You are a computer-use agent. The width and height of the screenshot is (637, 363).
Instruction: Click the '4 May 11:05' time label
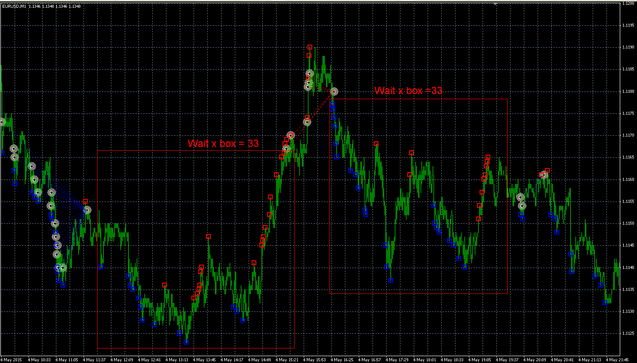click(x=67, y=360)
